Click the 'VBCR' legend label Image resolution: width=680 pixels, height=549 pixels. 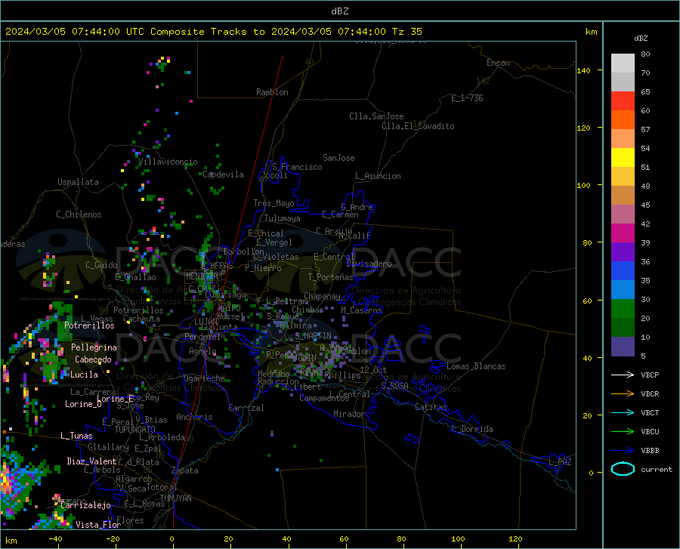650,394
